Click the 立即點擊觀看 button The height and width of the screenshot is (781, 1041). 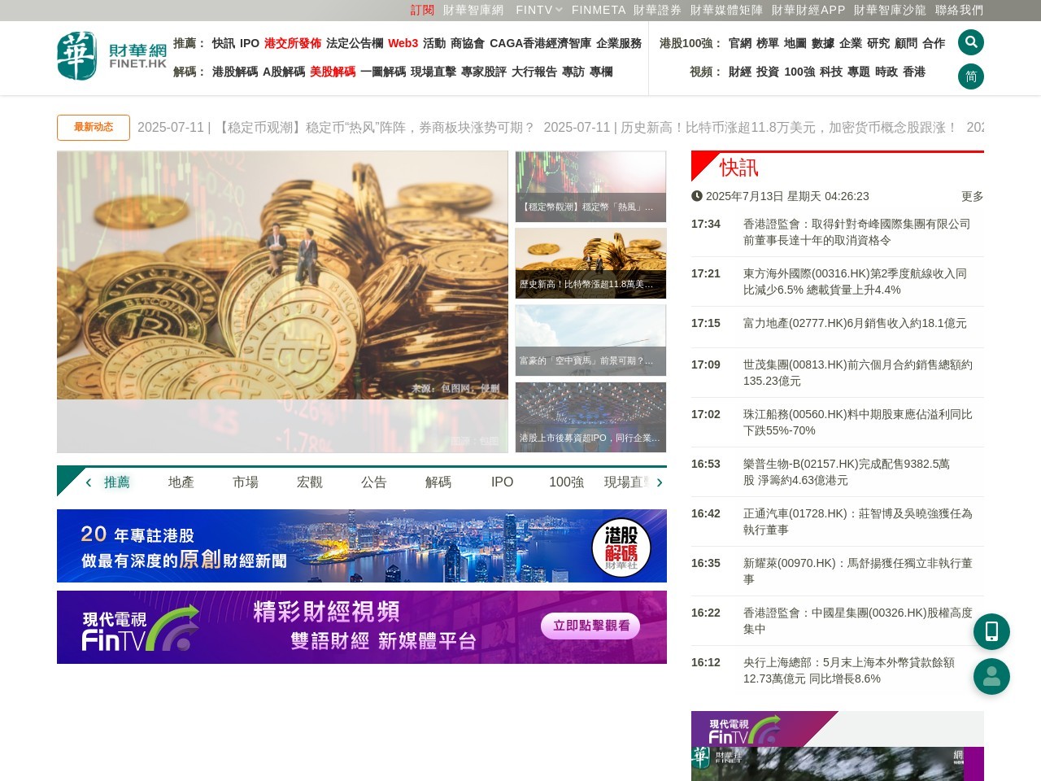(590, 626)
